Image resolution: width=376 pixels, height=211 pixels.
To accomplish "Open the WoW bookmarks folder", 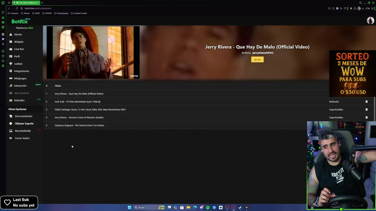I will click(36, 13).
